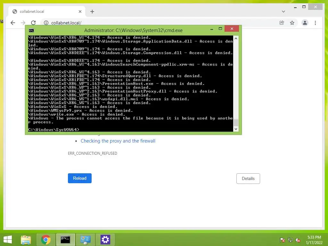Click the Details button

point(248,179)
